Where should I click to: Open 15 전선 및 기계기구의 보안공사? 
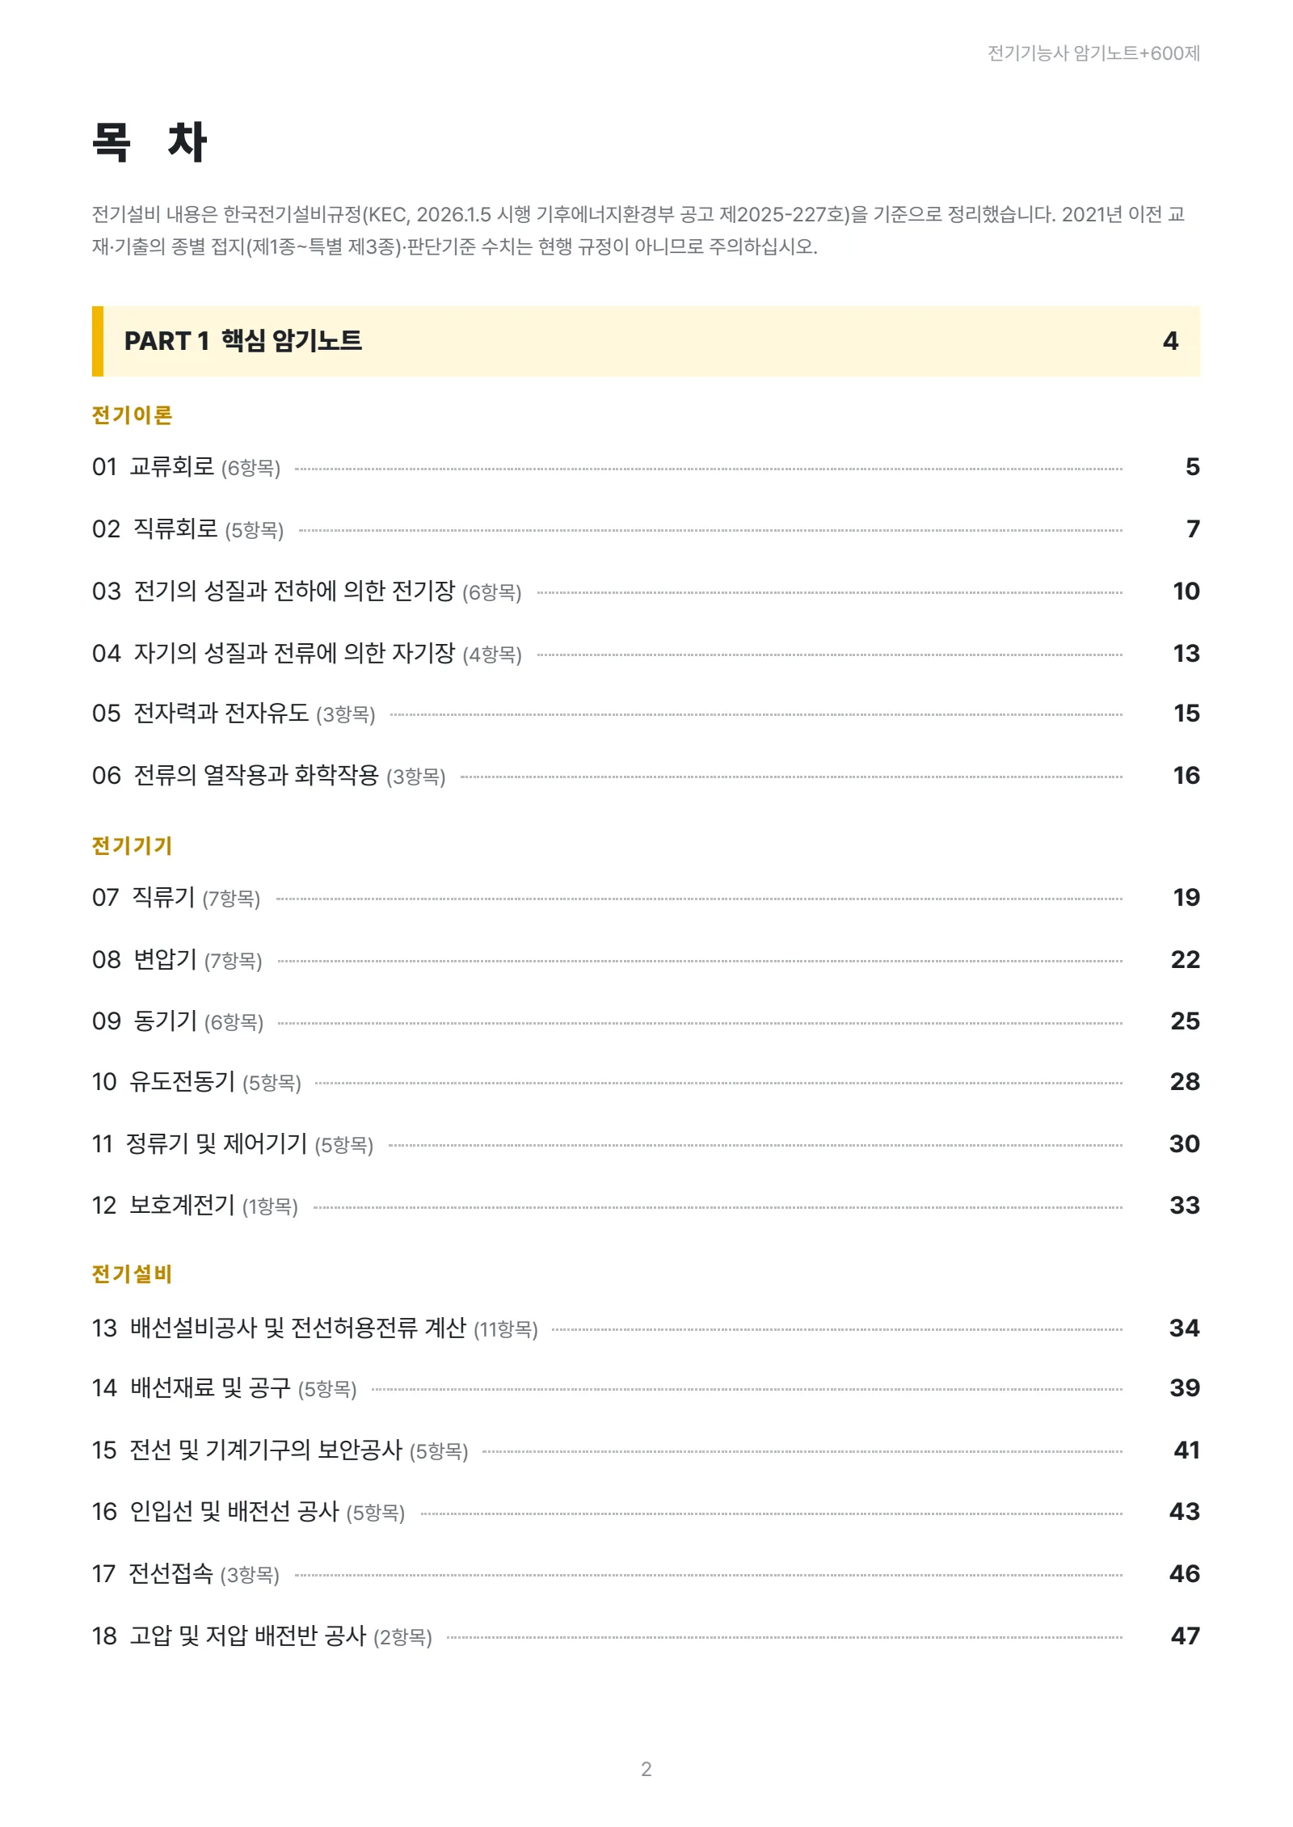tap(646, 1450)
